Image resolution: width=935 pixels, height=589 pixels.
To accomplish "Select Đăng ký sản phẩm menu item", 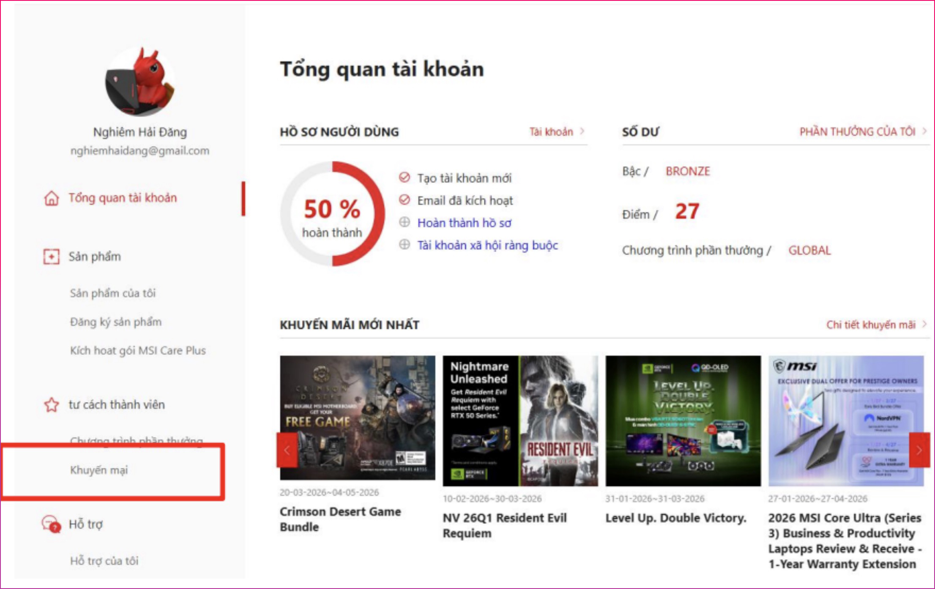I will click(115, 322).
